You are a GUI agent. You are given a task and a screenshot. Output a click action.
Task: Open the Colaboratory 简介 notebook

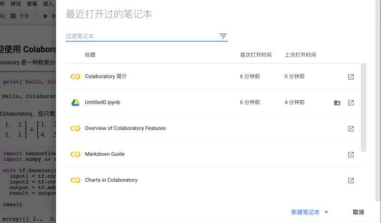point(106,76)
